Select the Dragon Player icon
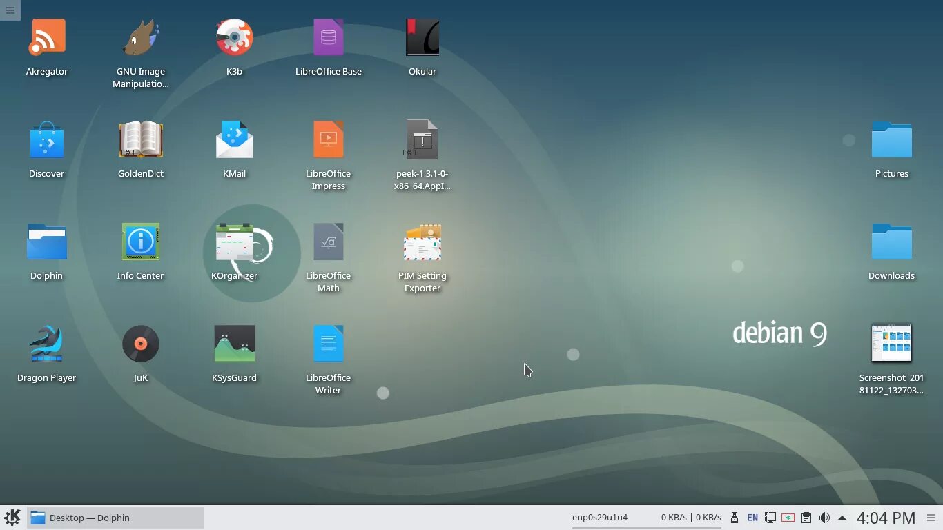Image resolution: width=943 pixels, height=530 pixels. [x=47, y=344]
